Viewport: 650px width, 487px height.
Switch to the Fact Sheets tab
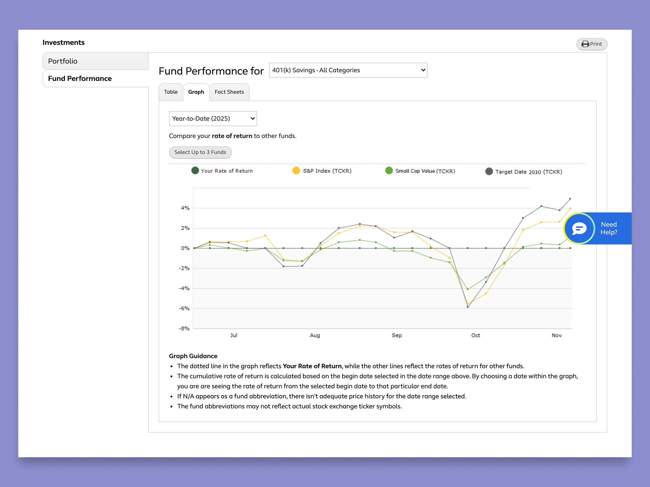pos(229,92)
